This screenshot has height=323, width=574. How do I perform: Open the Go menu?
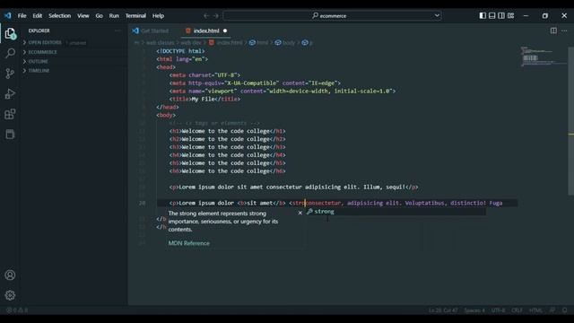pyautogui.click(x=100, y=16)
